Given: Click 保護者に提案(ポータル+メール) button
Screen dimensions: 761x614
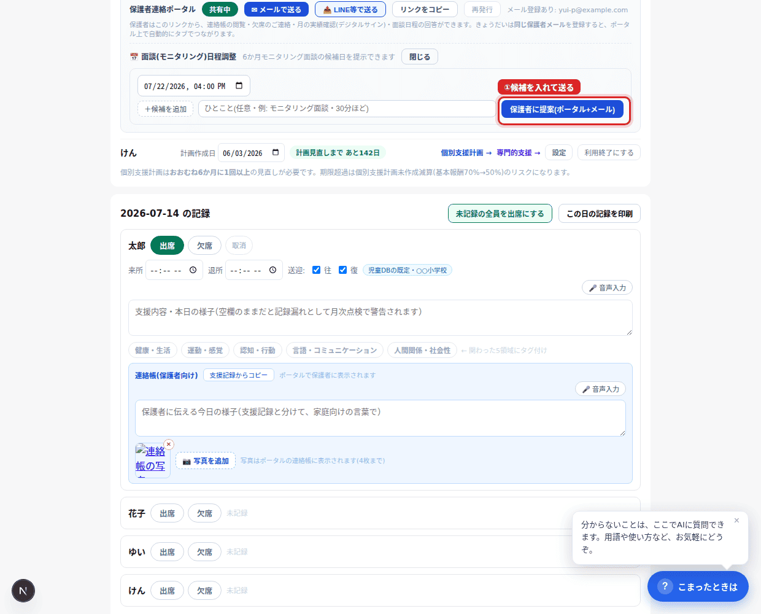Looking at the screenshot, I should click(562, 109).
